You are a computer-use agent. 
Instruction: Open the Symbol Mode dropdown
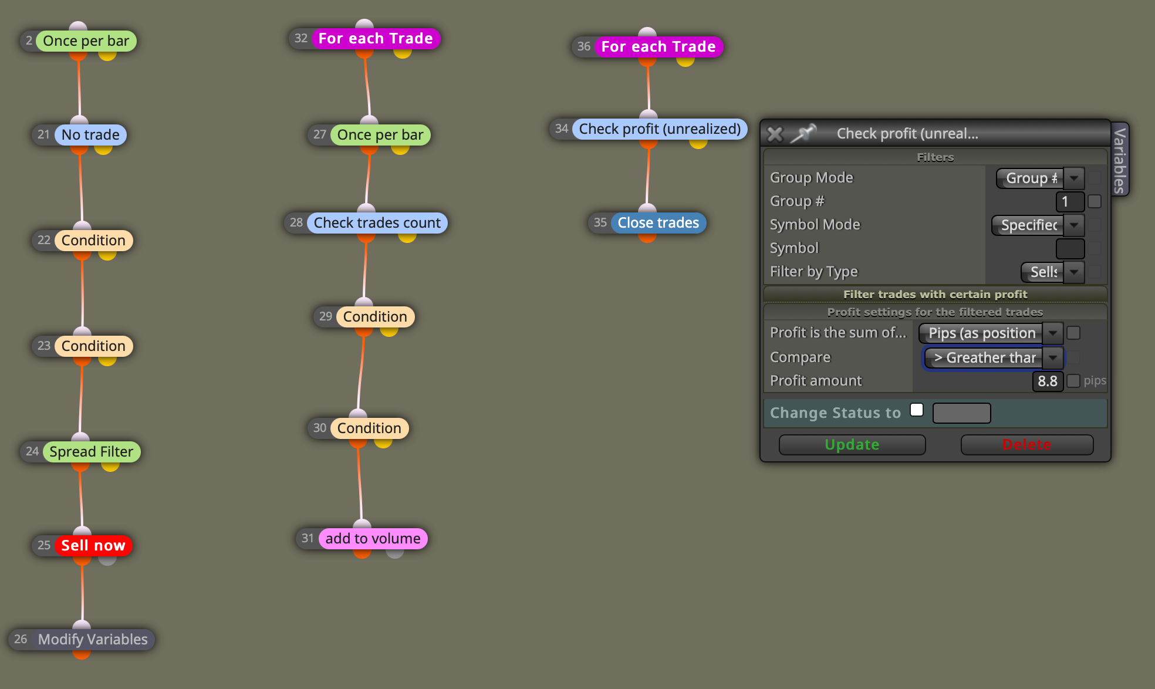tap(1038, 225)
